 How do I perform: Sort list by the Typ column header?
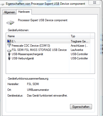[x=79, y=36]
